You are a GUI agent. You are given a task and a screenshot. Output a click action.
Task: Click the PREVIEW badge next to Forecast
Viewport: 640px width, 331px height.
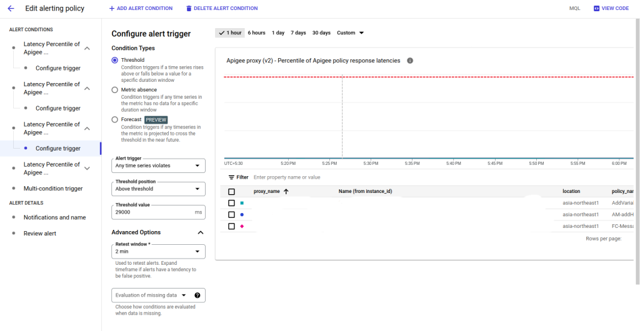pyautogui.click(x=156, y=120)
